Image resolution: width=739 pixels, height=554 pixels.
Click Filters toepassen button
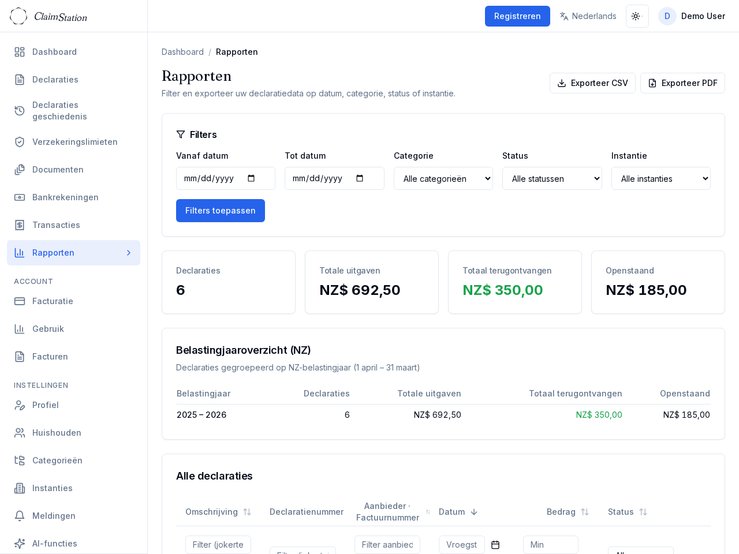[220, 211]
